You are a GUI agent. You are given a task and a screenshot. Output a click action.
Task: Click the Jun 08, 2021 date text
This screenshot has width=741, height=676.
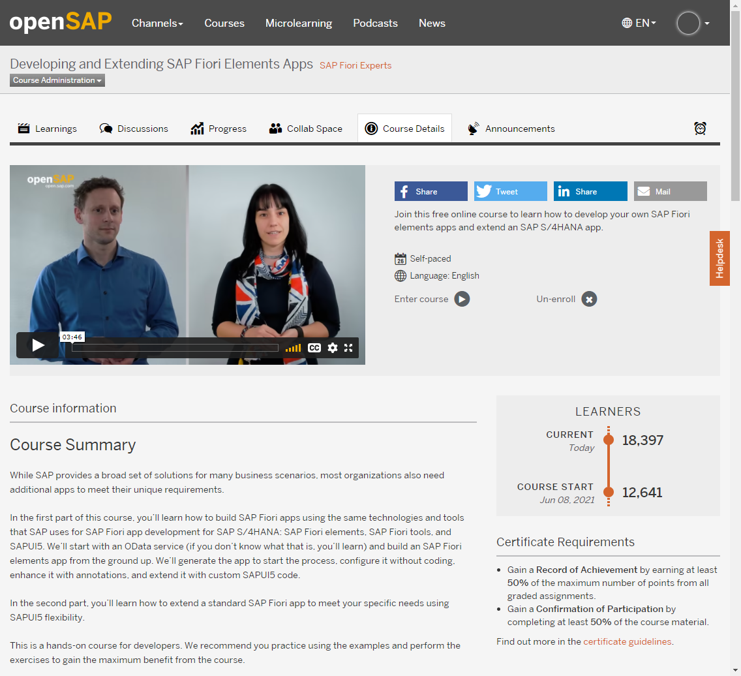pos(567,500)
